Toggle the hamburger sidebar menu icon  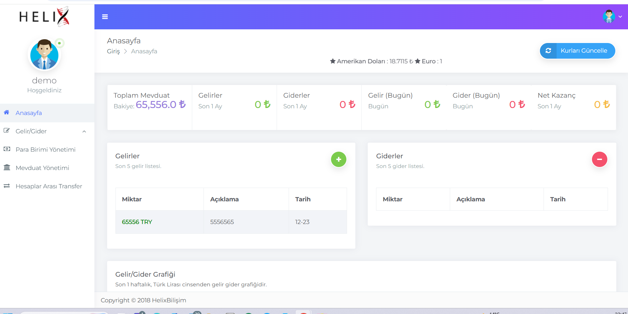[x=105, y=17]
